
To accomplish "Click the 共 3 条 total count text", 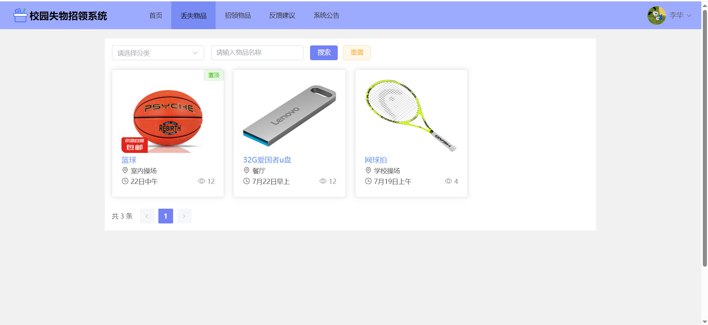I will point(122,216).
